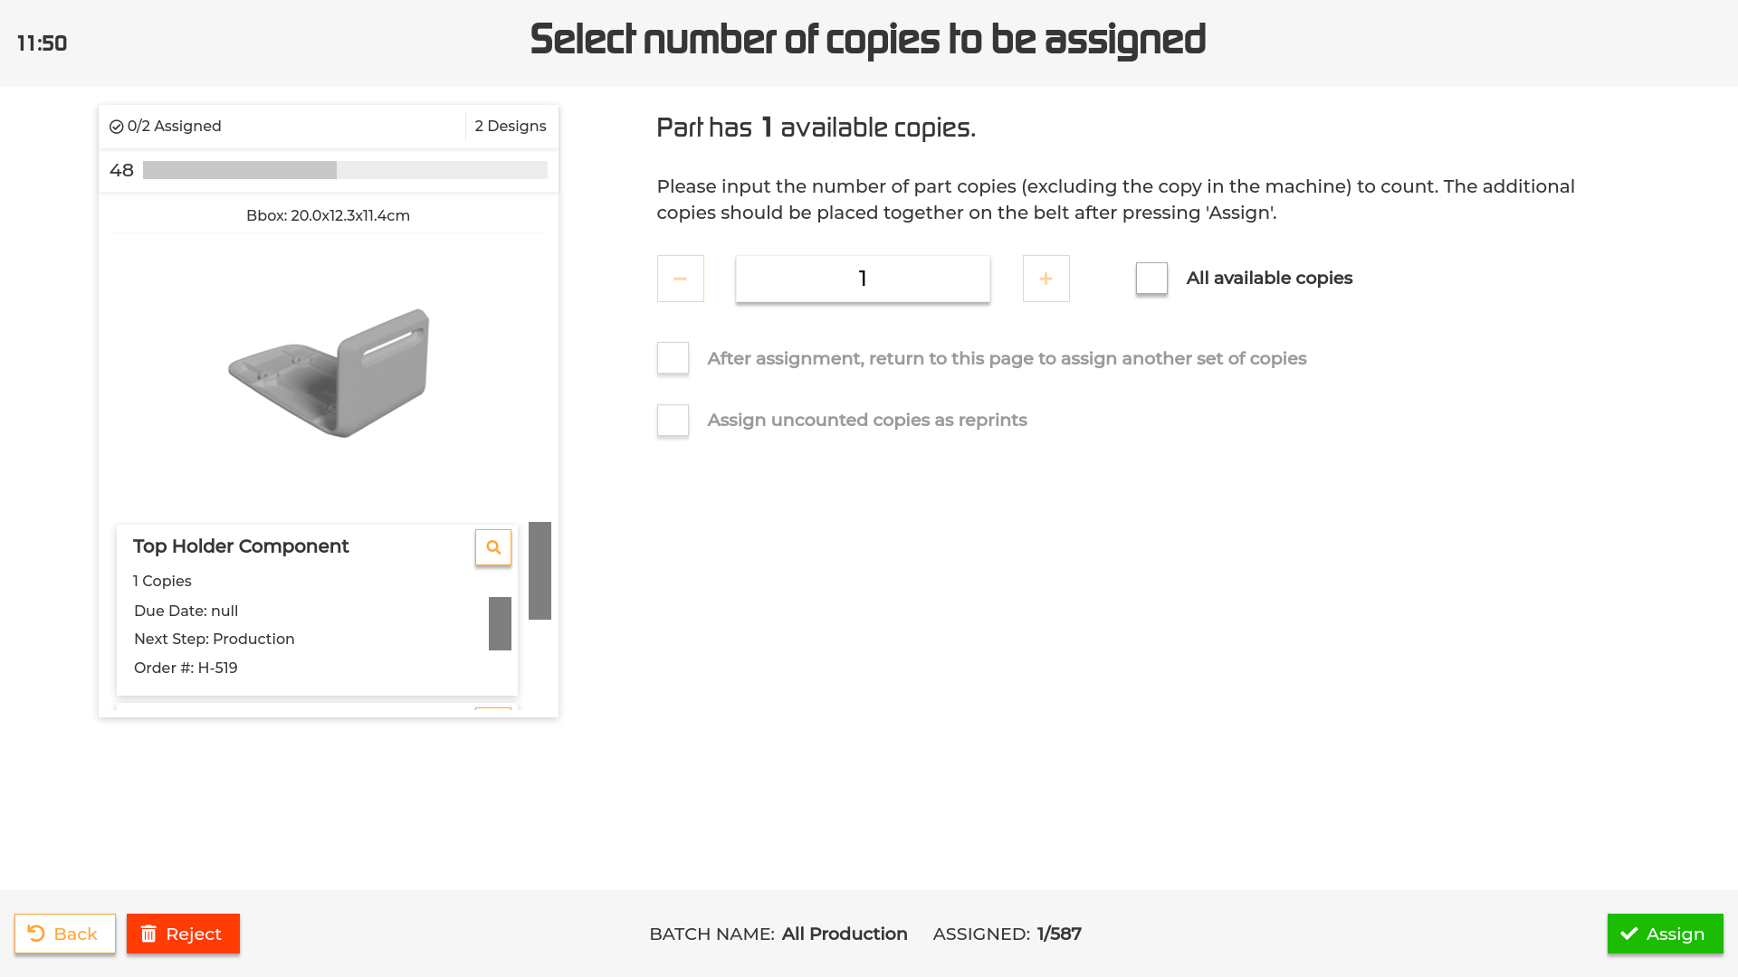1738x977 pixels.
Task: Click the plus icon to increase copies
Action: point(1046,279)
